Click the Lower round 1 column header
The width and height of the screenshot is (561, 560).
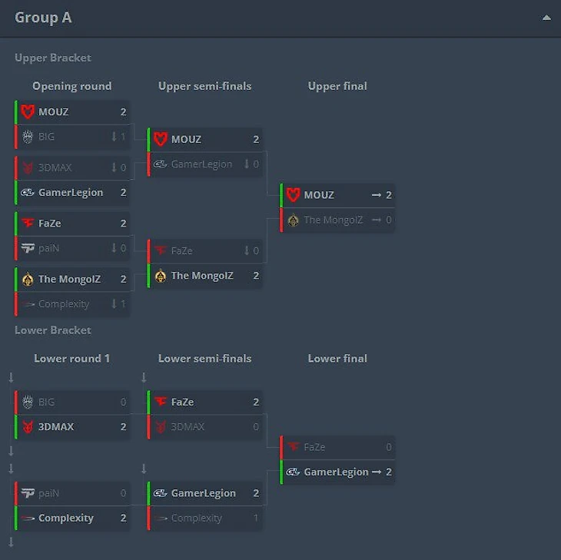click(x=72, y=359)
